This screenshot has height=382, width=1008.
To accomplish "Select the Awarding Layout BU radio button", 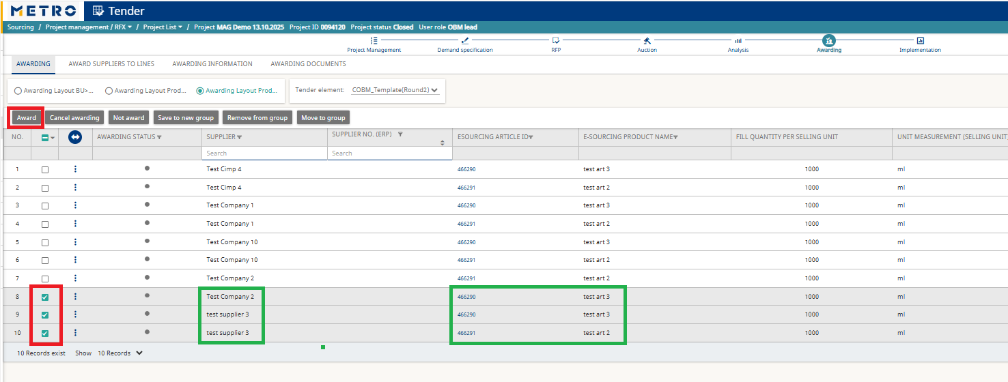I will point(18,91).
